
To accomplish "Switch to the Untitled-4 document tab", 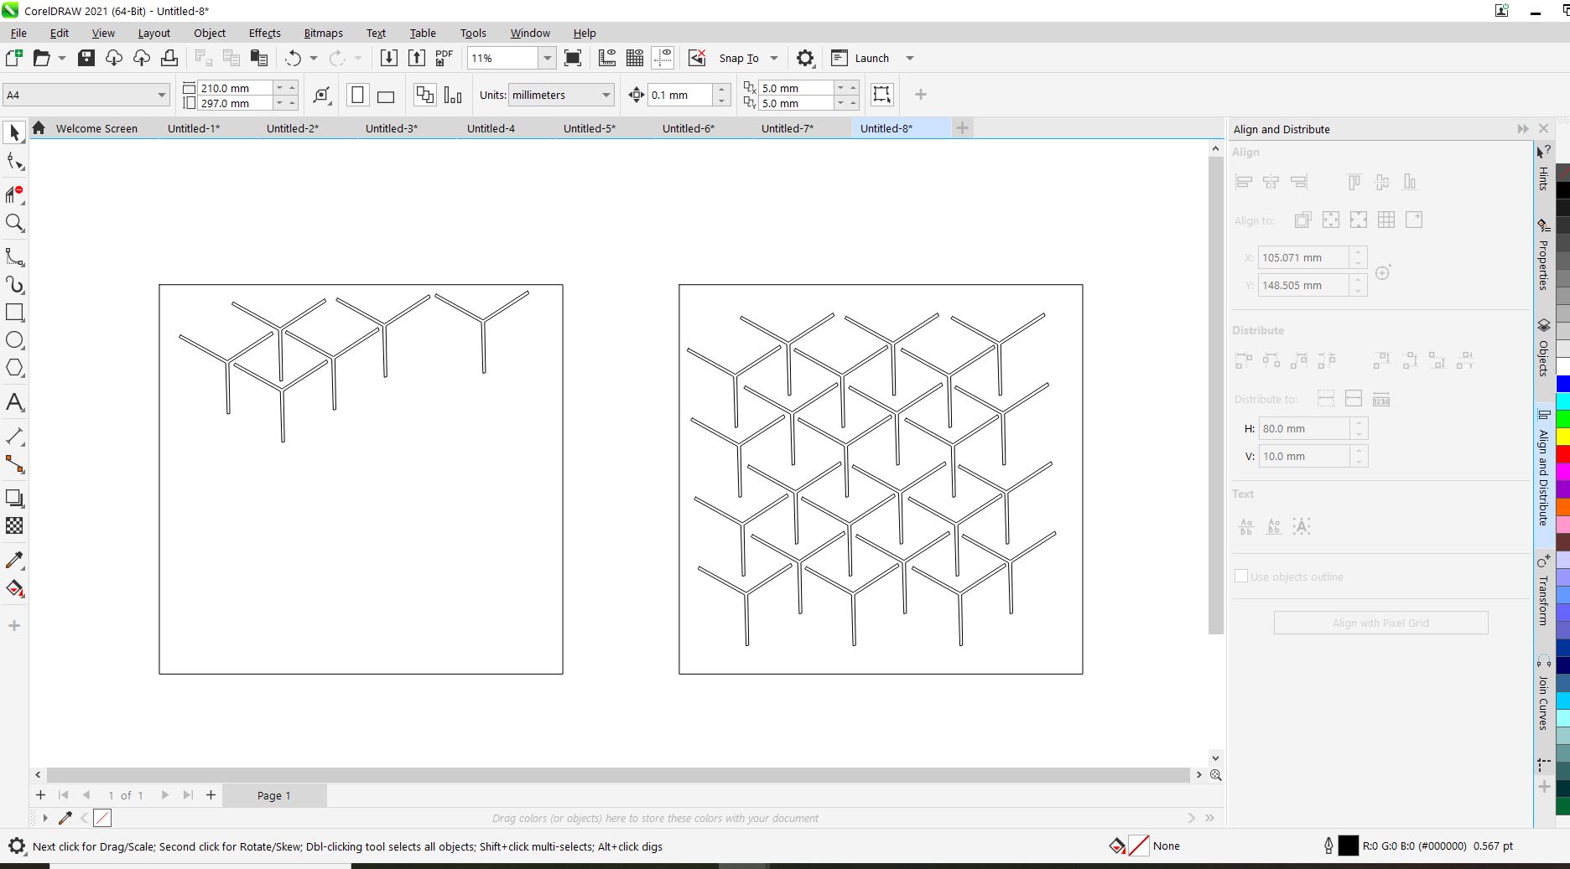I will point(491,128).
